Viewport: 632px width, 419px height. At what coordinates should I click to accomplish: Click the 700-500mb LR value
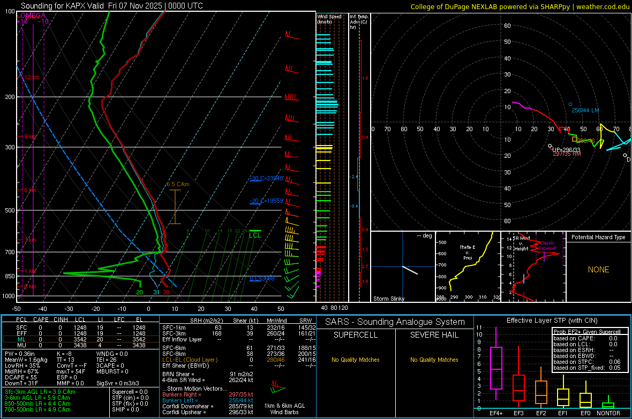pos(37,409)
